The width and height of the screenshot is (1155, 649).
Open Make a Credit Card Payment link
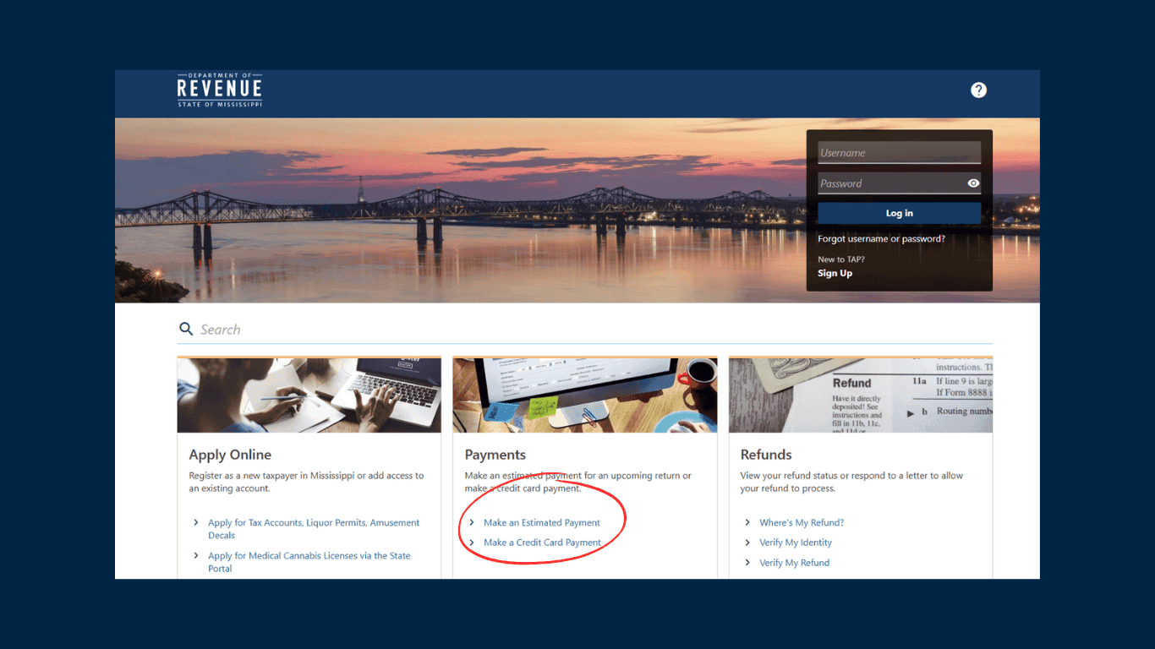point(542,543)
